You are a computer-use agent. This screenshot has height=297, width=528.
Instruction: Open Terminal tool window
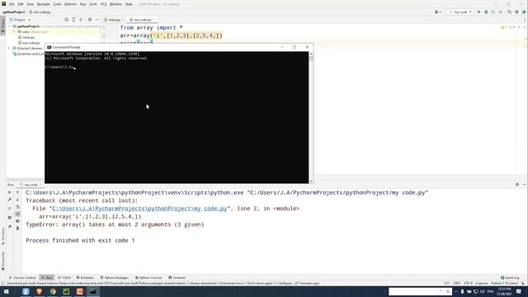tap(177, 277)
